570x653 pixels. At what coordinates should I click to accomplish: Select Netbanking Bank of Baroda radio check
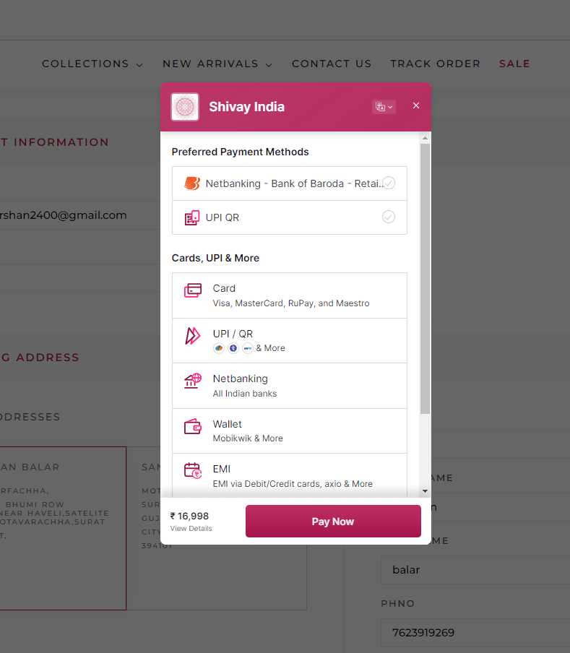[389, 183]
